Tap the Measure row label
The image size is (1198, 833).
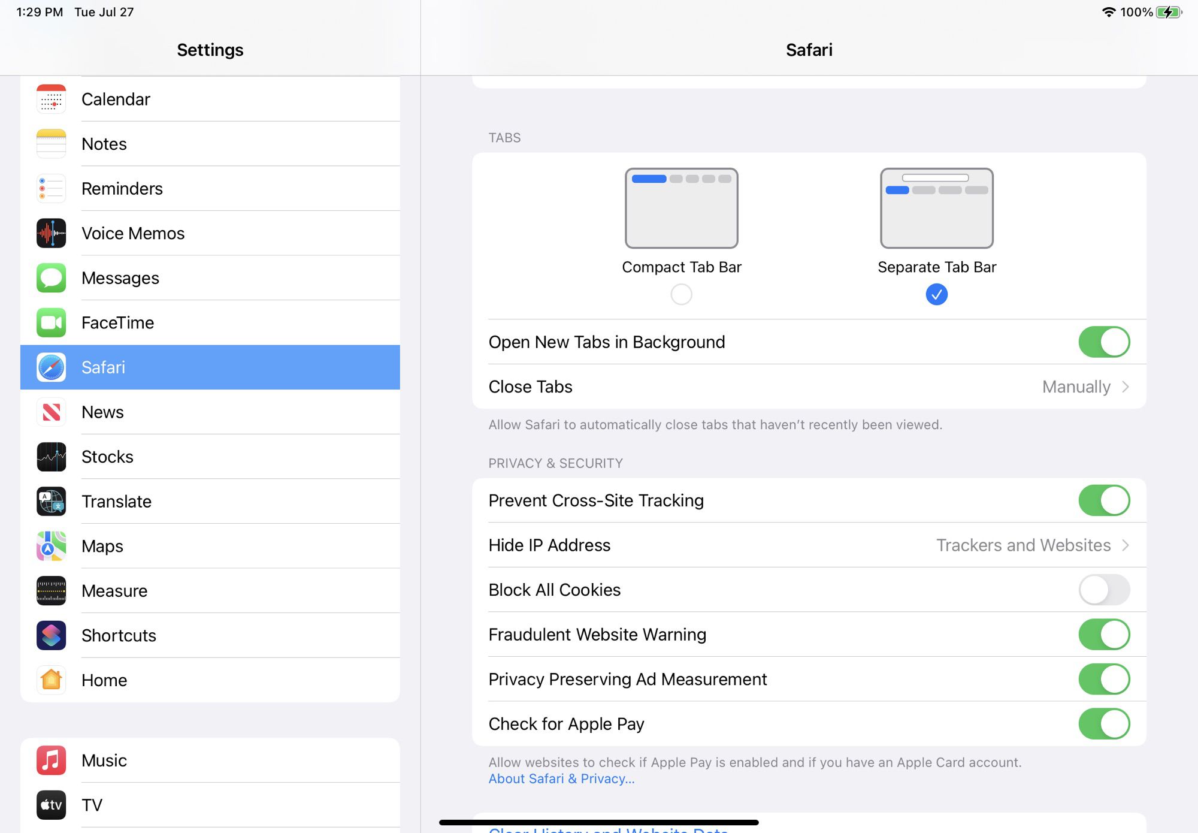click(x=114, y=591)
